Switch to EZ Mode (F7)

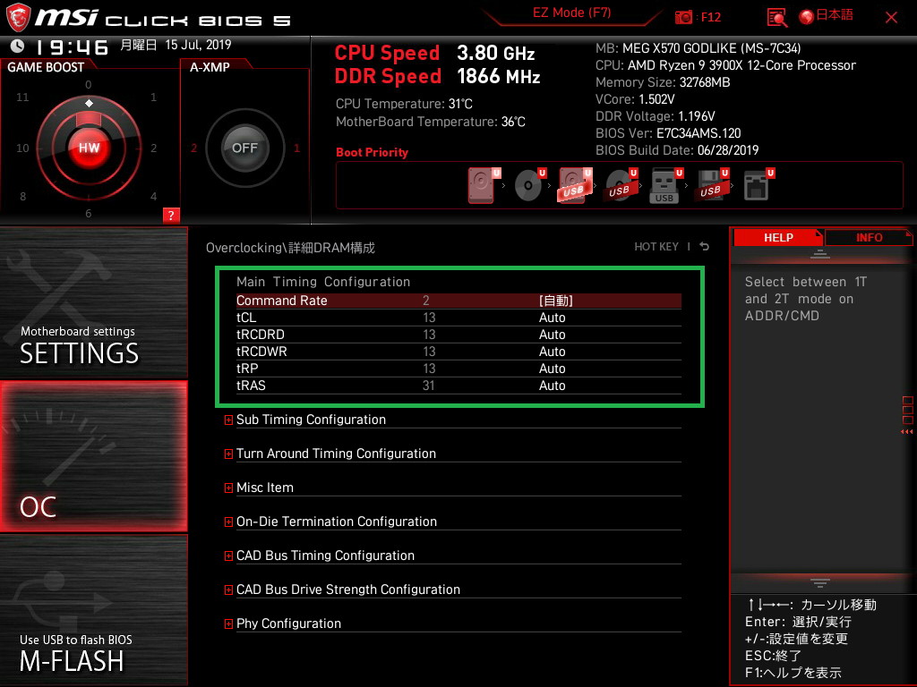pyautogui.click(x=571, y=13)
